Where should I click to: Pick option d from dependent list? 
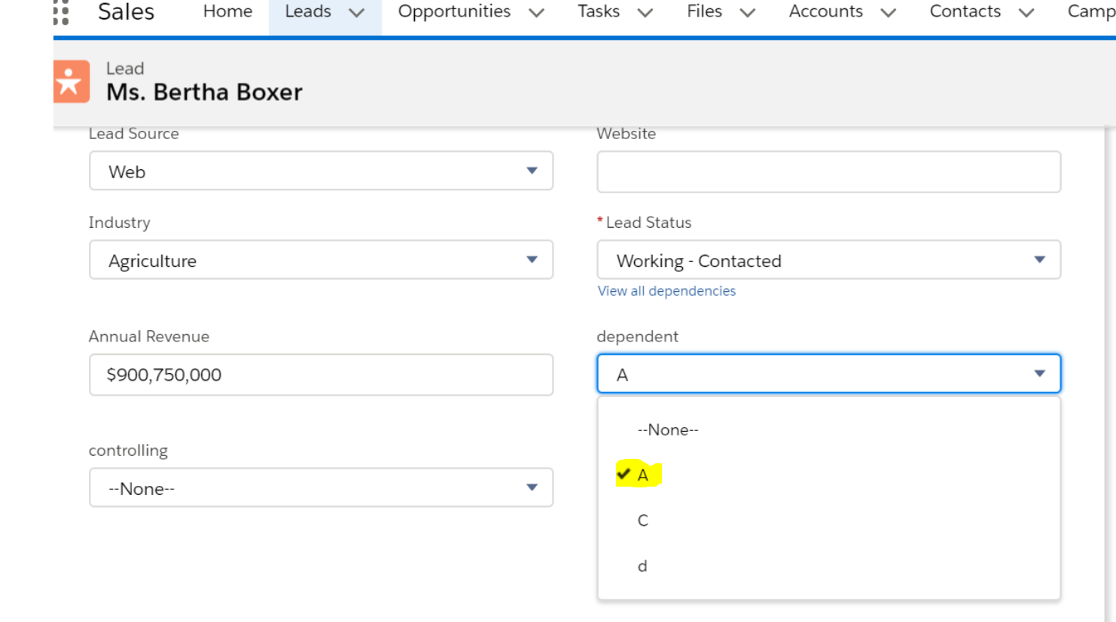(642, 566)
